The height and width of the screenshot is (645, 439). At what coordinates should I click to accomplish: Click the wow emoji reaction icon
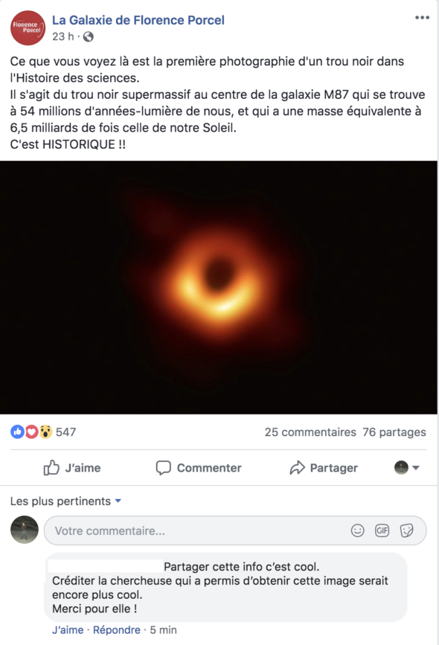(x=45, y=432)
